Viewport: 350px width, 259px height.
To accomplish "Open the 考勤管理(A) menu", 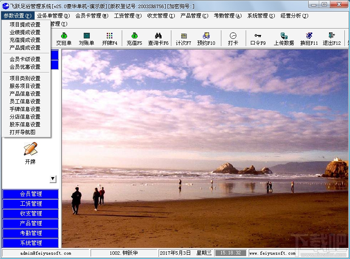I will click(x=228, y=16).
